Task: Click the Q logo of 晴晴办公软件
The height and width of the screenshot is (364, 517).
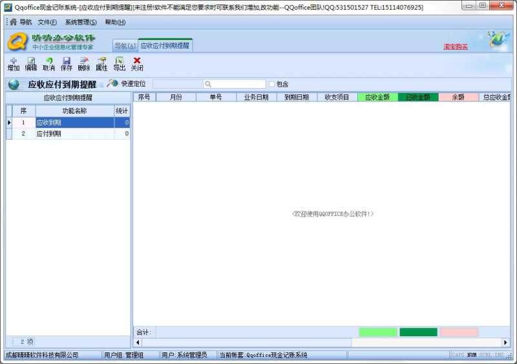Action: point(17,42)
